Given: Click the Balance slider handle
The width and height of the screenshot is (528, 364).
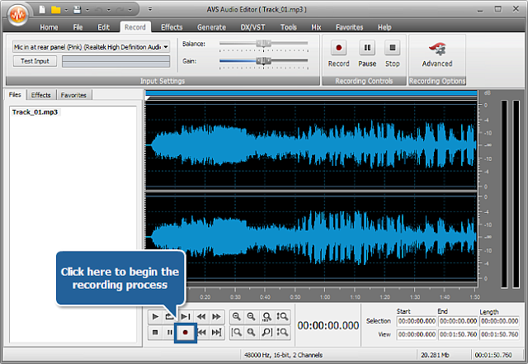Looking at the screenshot, I should point(263,43).
